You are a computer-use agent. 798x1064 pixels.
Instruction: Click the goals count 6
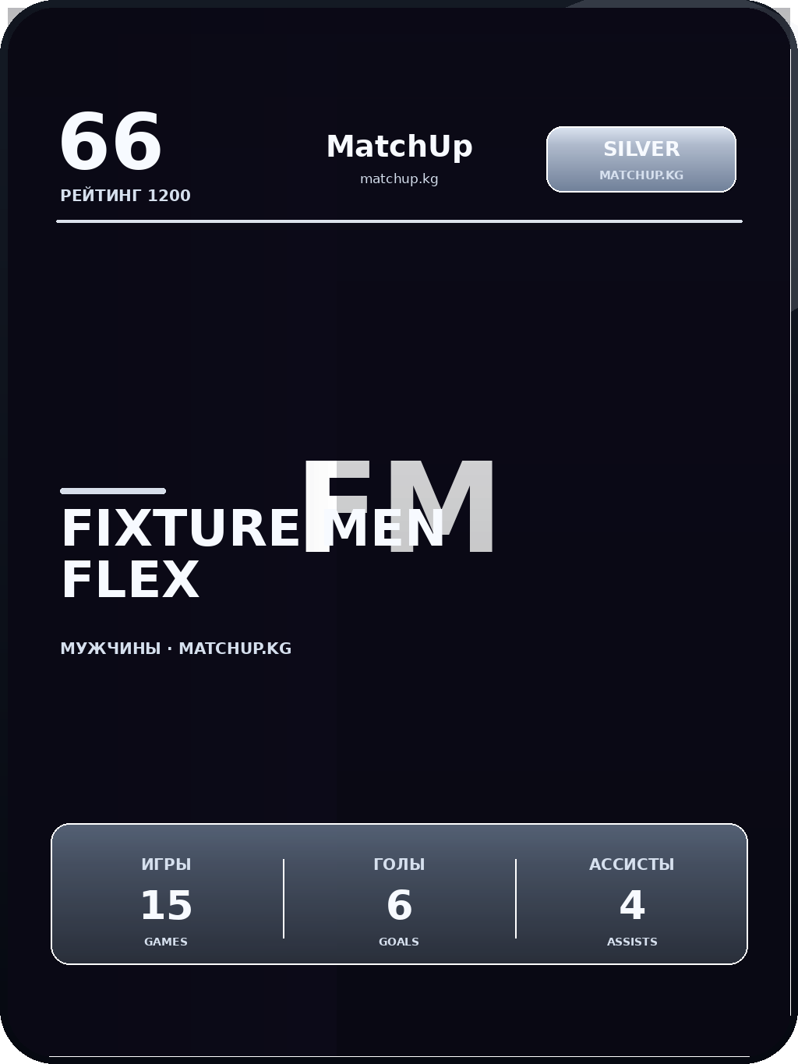coord(399,906)
